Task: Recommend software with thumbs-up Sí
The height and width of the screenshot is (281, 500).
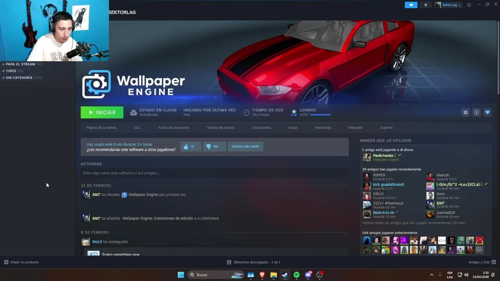Action: [x=191, y=146]
